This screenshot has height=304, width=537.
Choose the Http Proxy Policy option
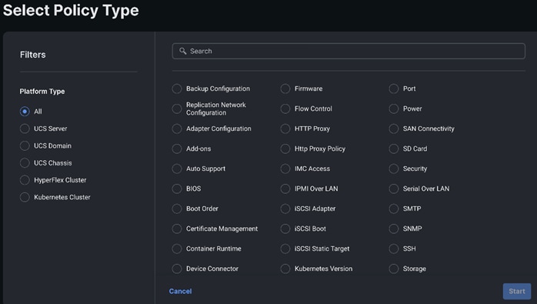click(285, 149)
